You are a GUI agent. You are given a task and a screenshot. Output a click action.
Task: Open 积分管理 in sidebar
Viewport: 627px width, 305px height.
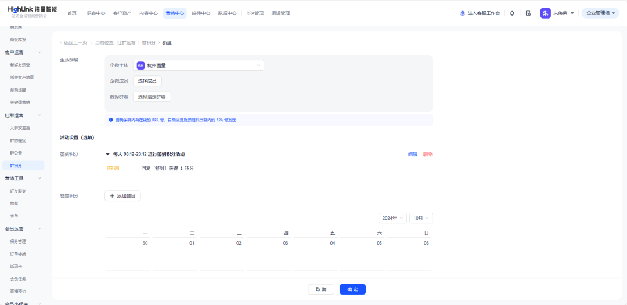(x=18, y=242)
